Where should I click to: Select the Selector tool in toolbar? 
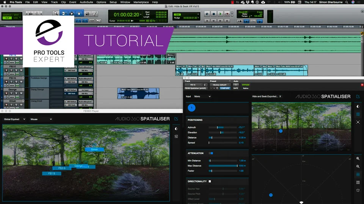72,14
